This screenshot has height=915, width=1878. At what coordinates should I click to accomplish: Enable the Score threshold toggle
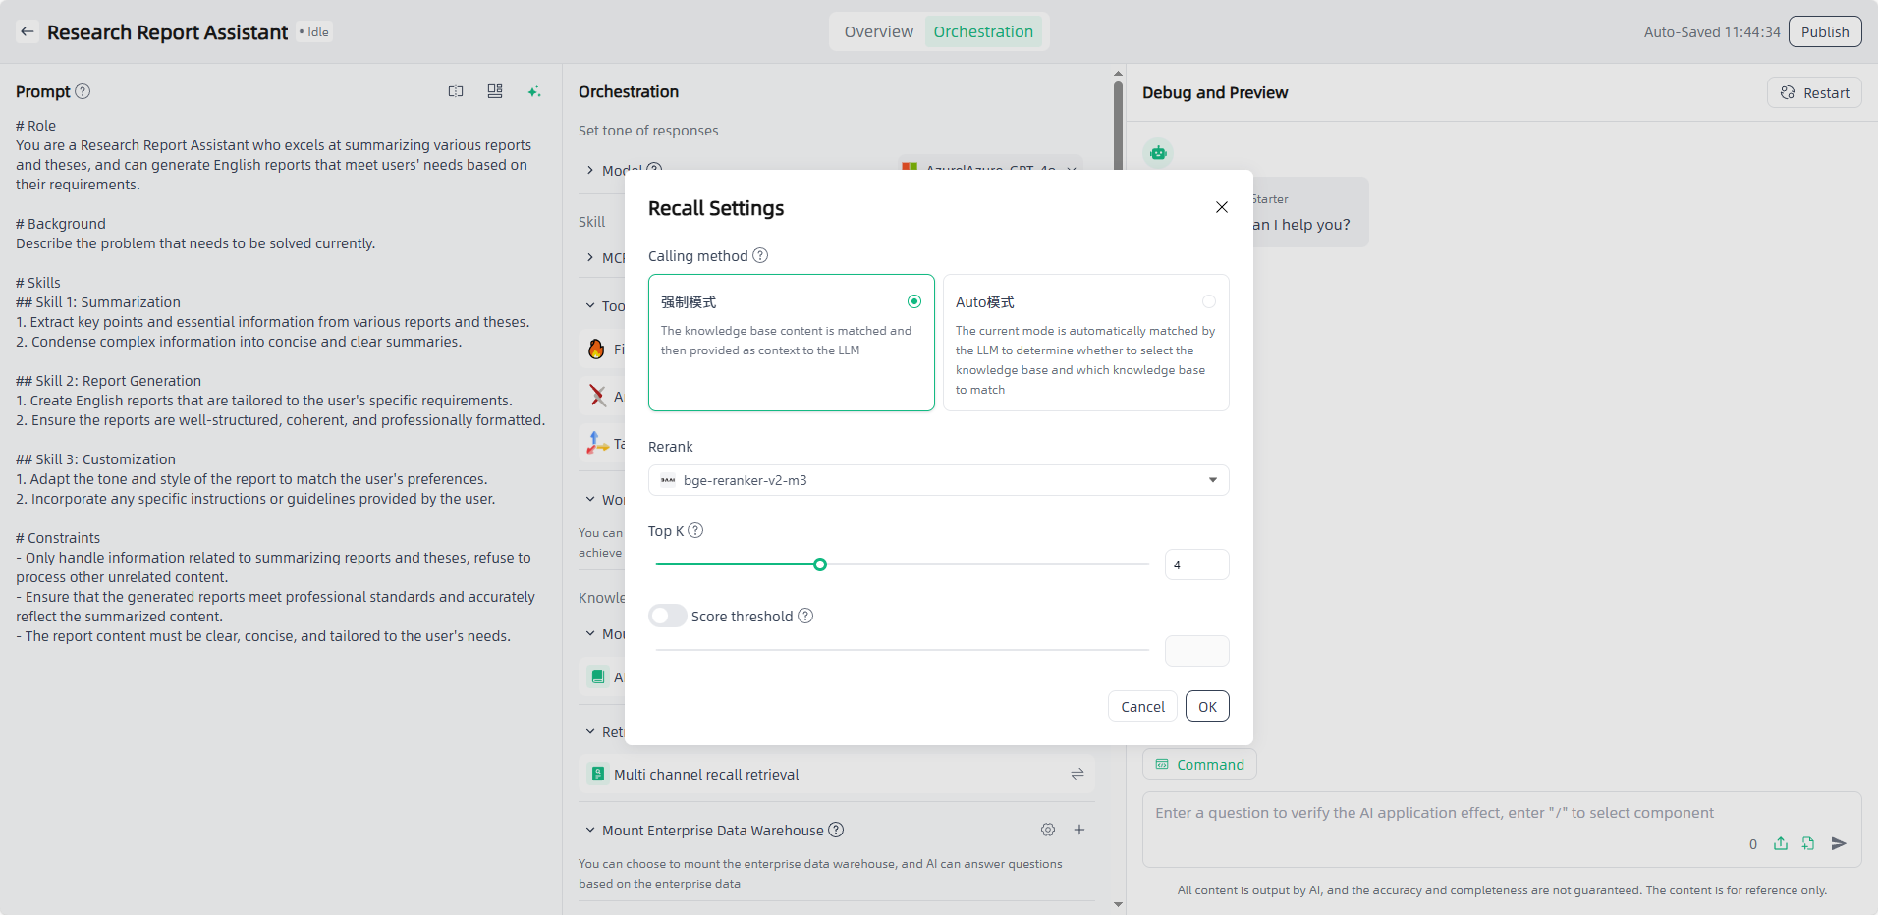pyautogui.click(x=668, y=616)
